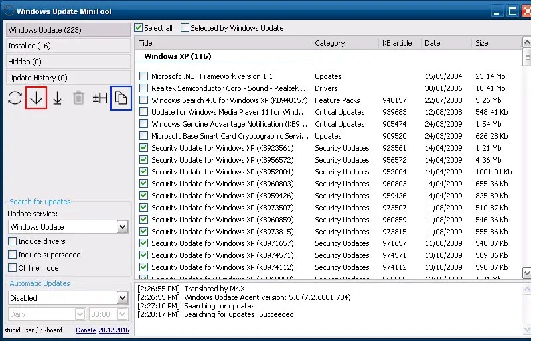Sort by the Date column header
Image resolution: width=539 pixels, height=341 pixels.
tap(446, 43)
